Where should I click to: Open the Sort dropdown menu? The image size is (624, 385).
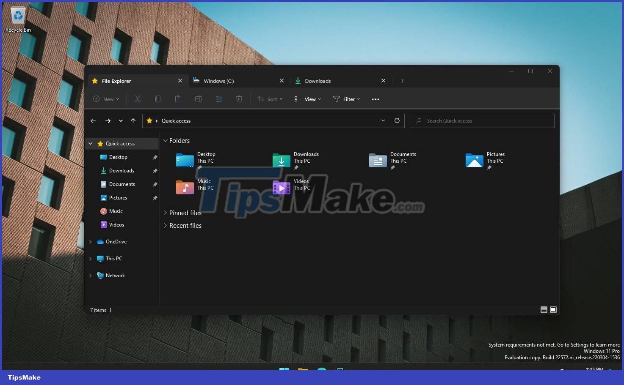click(x=270, y=99)
